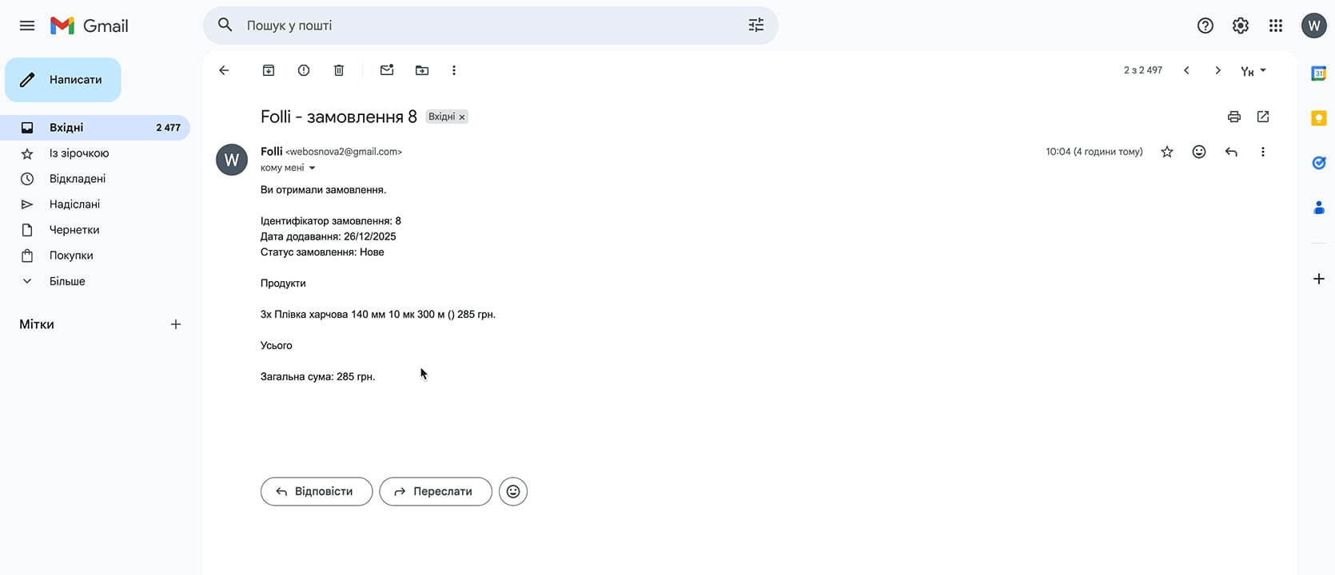Screen dimensions: 1335x575
Task: Print the Folli order email
Action: pyautogui.click(x=1233, y=117)
